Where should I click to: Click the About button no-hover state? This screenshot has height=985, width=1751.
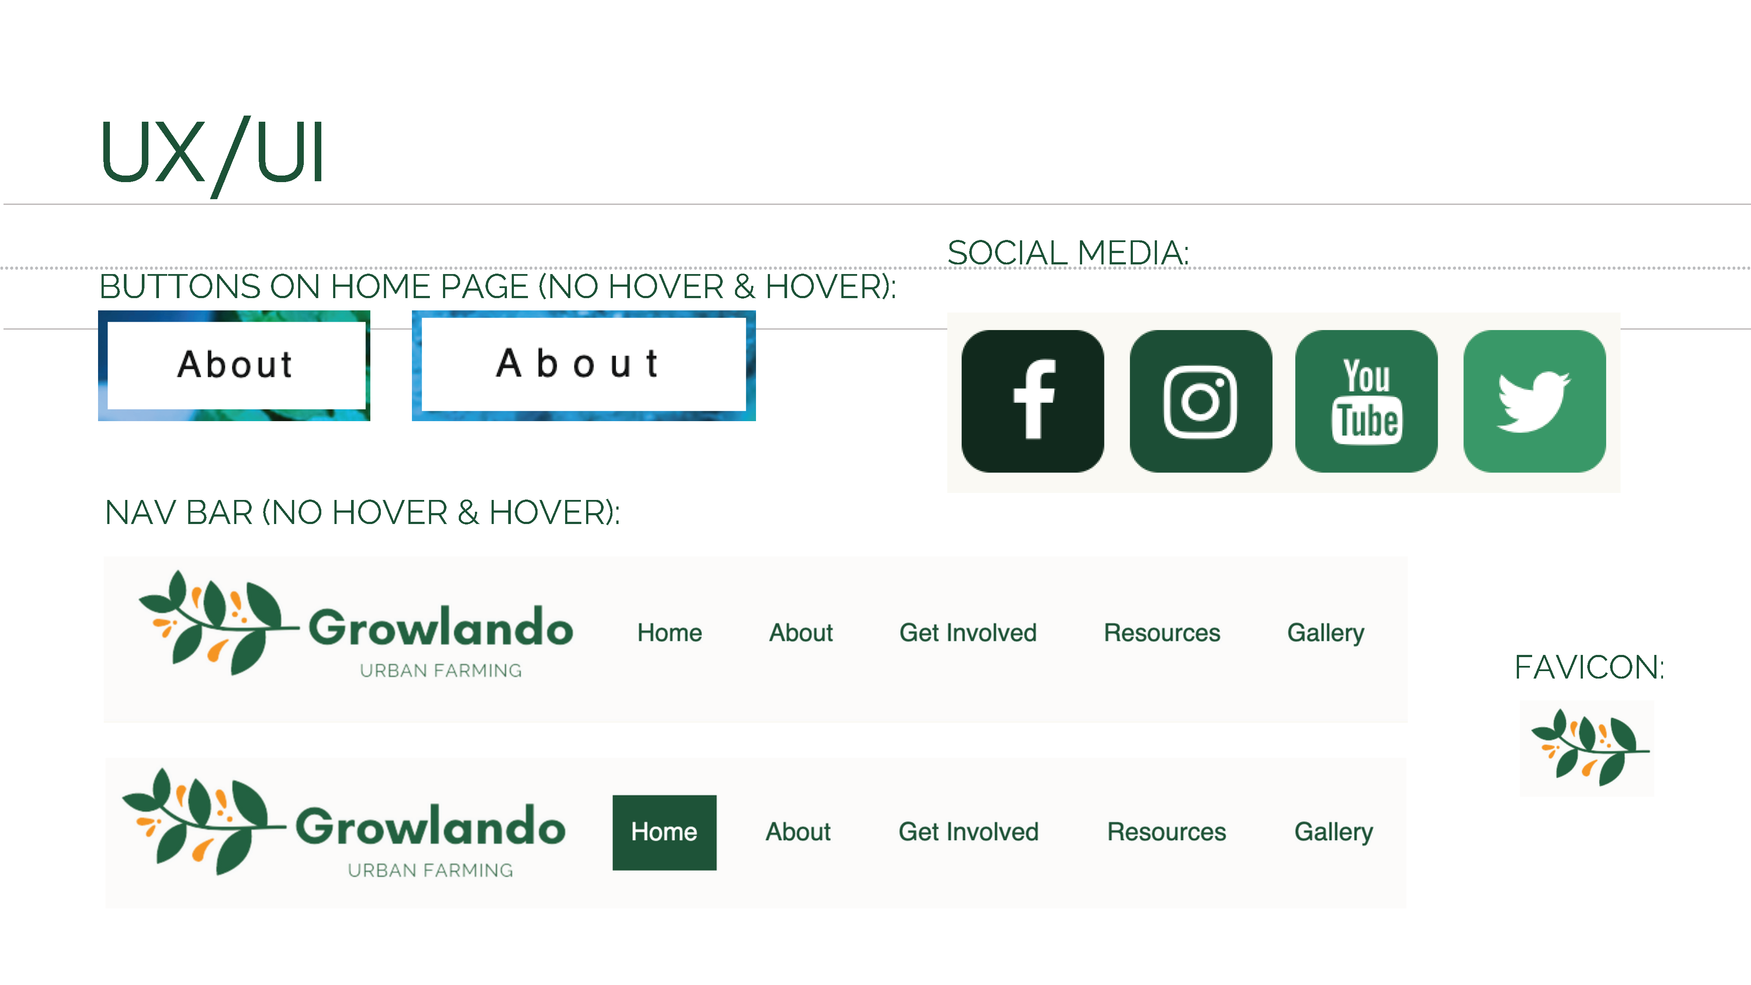[233, 364]
